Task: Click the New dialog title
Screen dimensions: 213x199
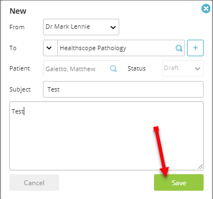Action: 18,11
